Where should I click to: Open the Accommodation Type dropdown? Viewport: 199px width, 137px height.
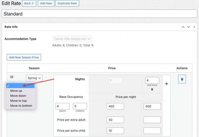(72, 39)
